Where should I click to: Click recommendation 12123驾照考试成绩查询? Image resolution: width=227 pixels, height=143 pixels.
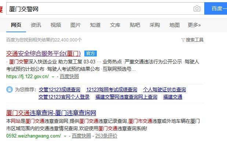[111, 89]
